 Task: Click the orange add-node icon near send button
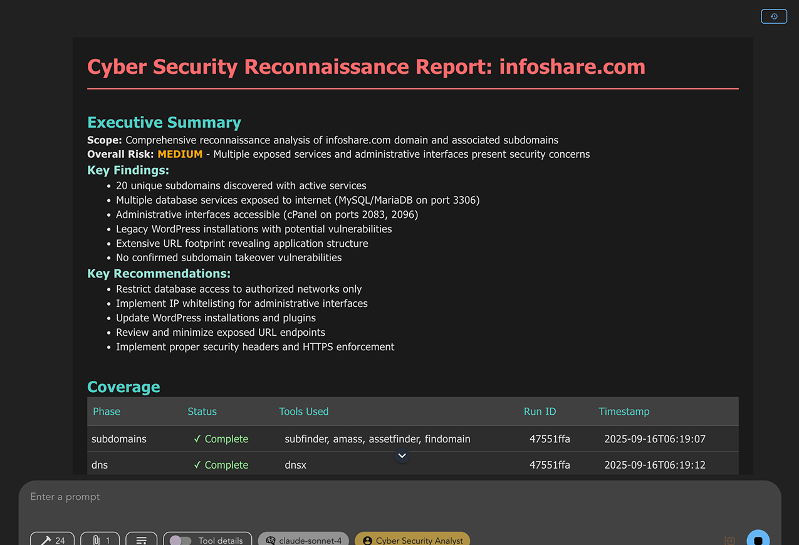[729, 539]
